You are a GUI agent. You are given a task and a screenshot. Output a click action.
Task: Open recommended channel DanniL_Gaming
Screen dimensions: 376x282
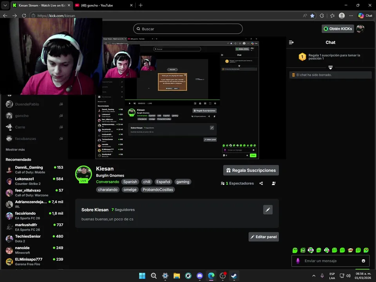pyautogui.click(x=34, y=170)
